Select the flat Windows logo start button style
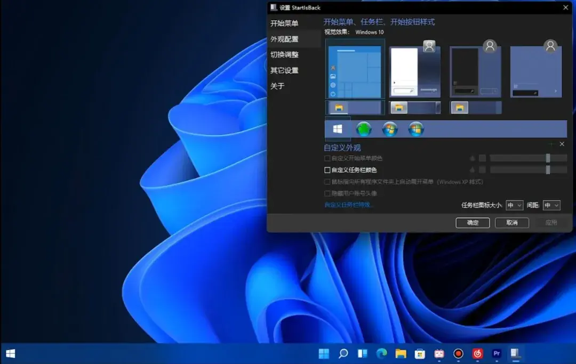The width and height of the screenshot is (576, 364). click(338, 128)
